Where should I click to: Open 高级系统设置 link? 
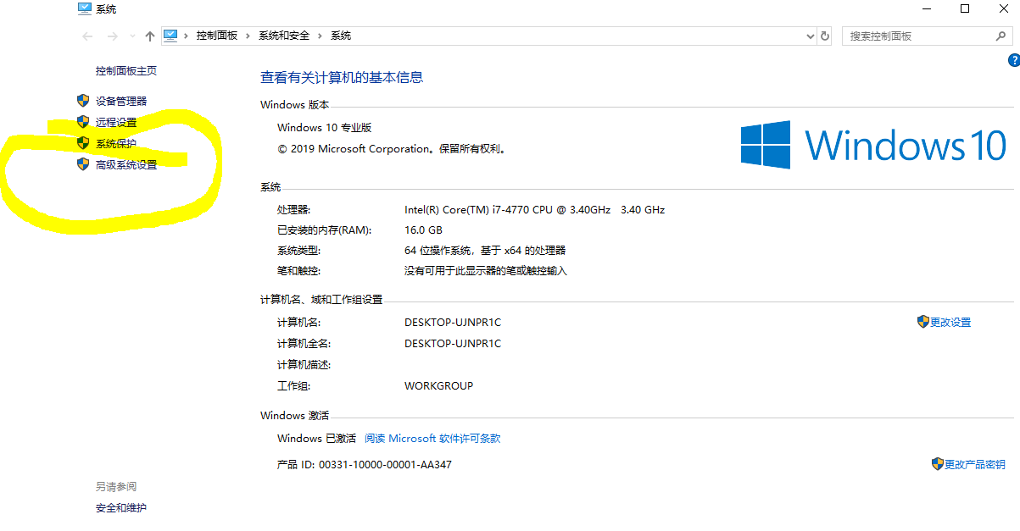click(x=126, y=165)
